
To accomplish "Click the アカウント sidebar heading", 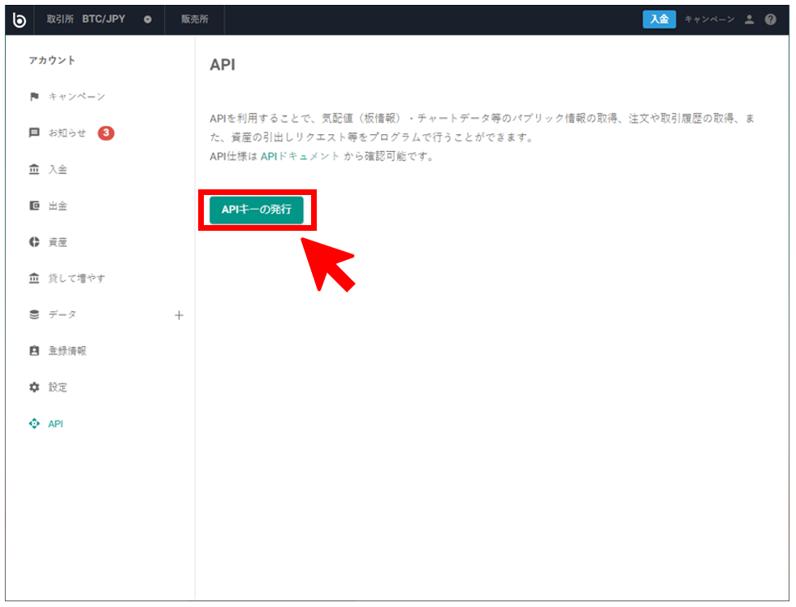I will [x=52, y=60].
